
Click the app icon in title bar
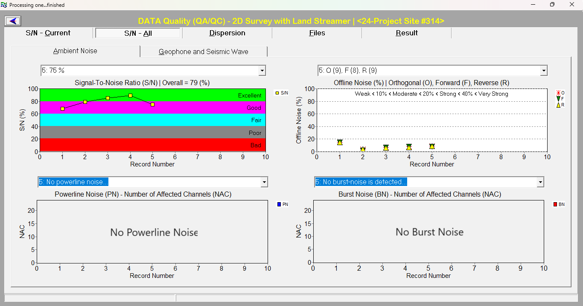click(x=4, y=5)
